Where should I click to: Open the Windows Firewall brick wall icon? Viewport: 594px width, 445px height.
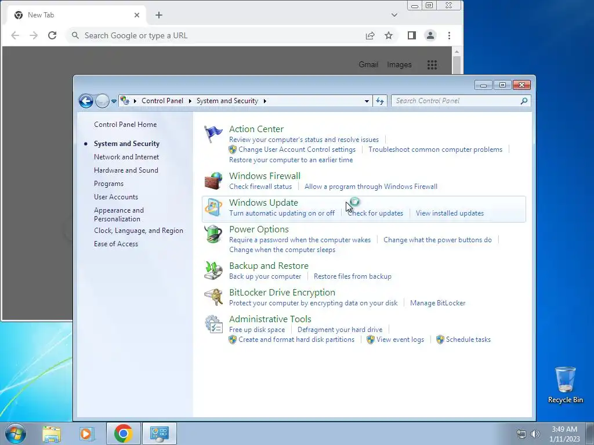[x=213, y=181]
